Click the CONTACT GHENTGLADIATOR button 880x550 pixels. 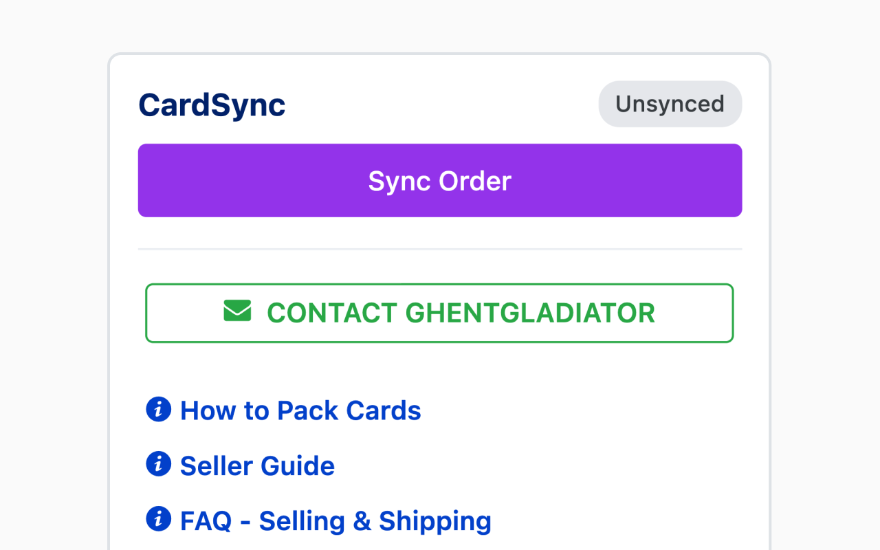click(439, 313)
